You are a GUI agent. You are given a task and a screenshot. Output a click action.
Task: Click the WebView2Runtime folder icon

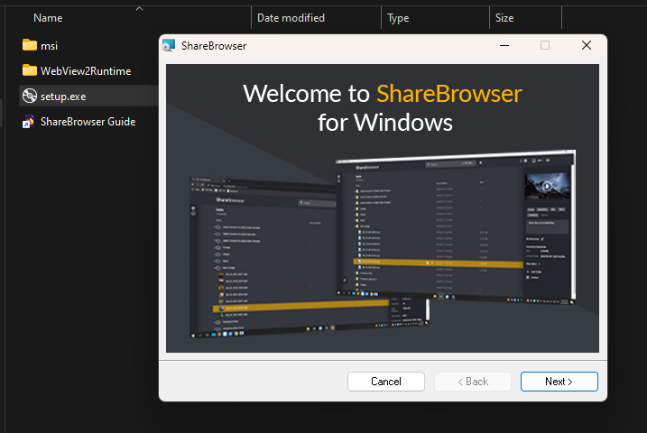click(x=29, y=70)
